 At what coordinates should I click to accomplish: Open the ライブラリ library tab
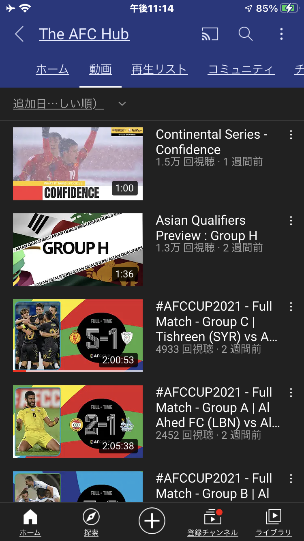[x=274, y=522]
